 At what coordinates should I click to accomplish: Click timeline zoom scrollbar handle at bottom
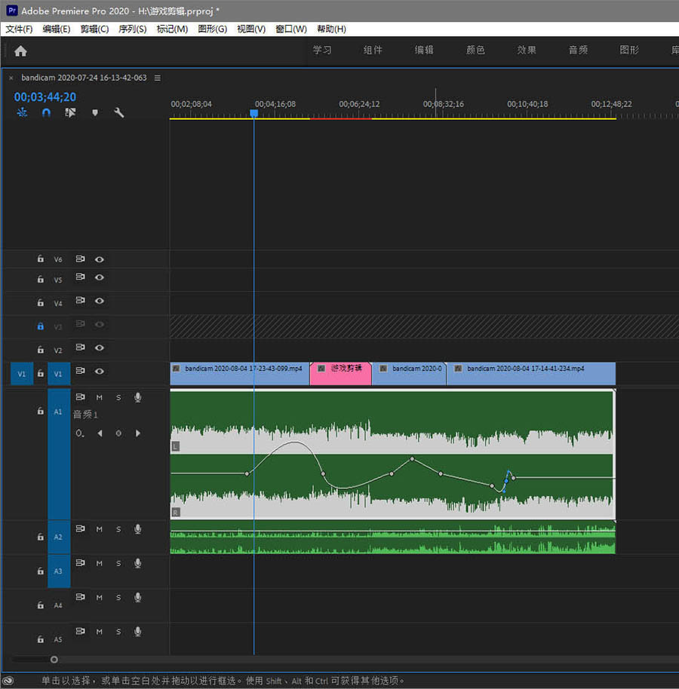[54, 659]
